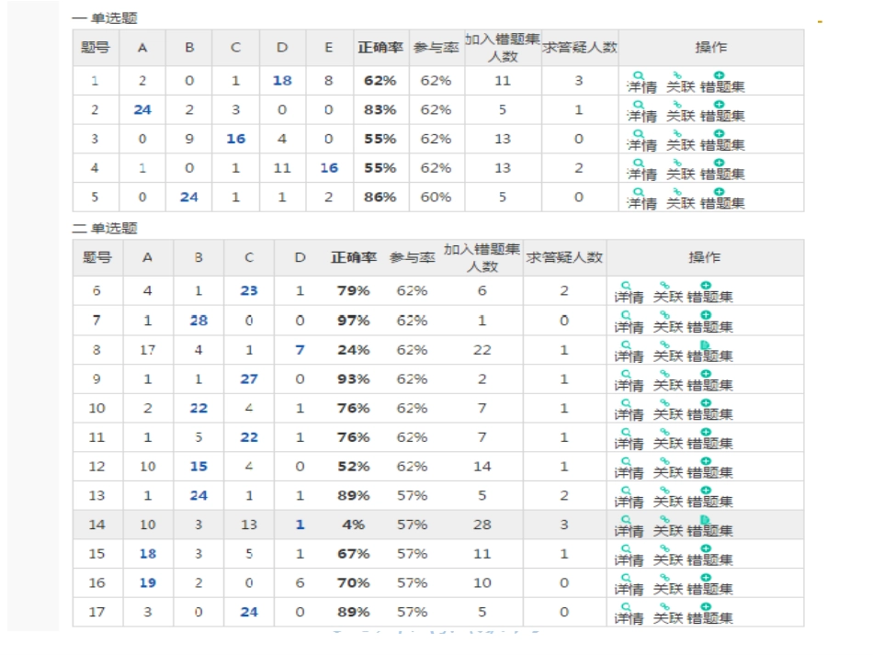Select the question 14 row number
This screenshot has height=655, width=873.
[x=96, y=525]
